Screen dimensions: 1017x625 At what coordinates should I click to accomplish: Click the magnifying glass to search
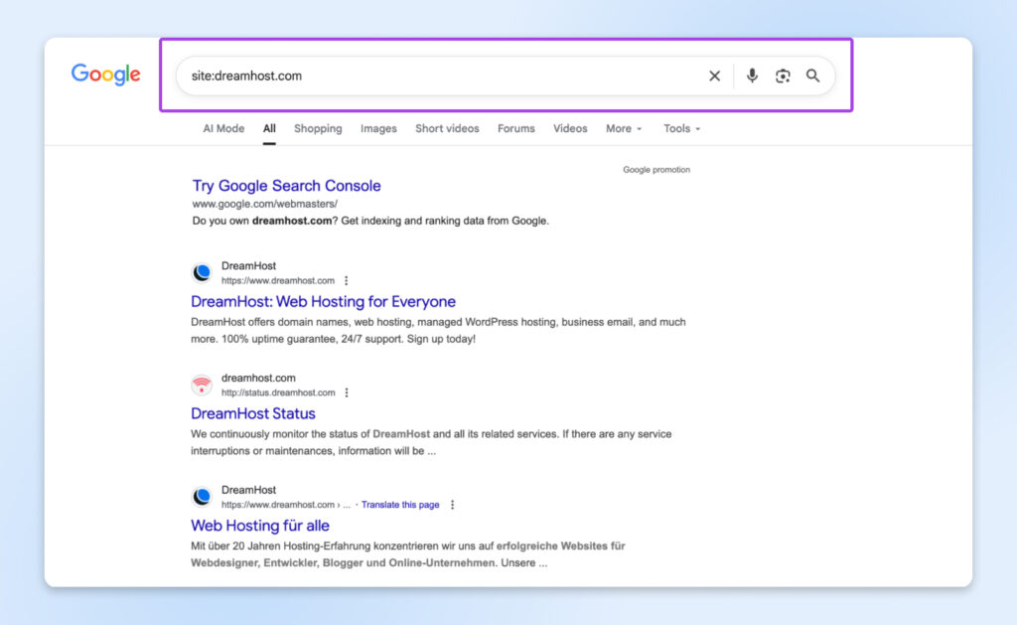coord(813,76)
